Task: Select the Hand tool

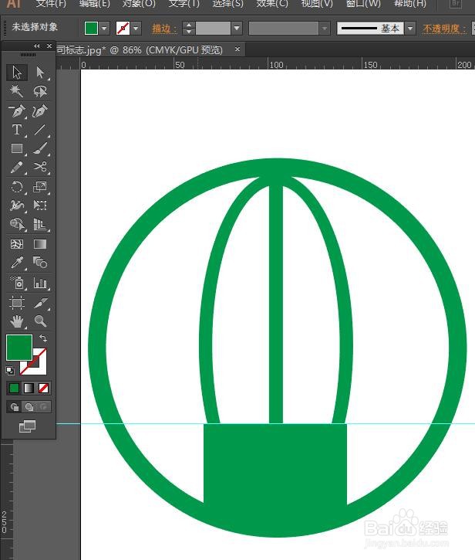Action: 17,321
